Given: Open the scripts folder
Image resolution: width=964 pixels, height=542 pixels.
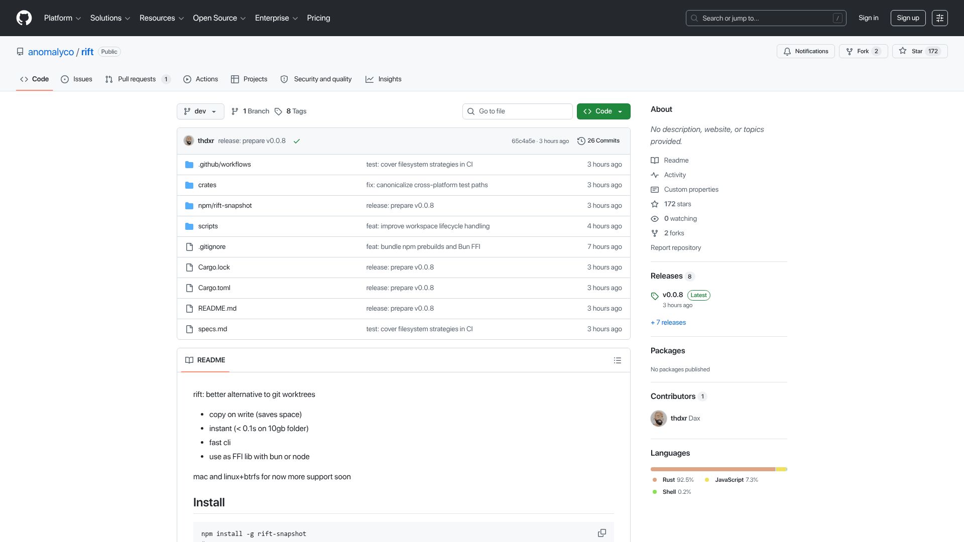Looking at the screenshot, I should click(208, 226).
